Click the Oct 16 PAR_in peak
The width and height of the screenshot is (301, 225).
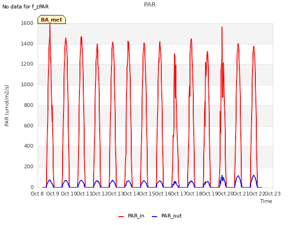point(174,54)
